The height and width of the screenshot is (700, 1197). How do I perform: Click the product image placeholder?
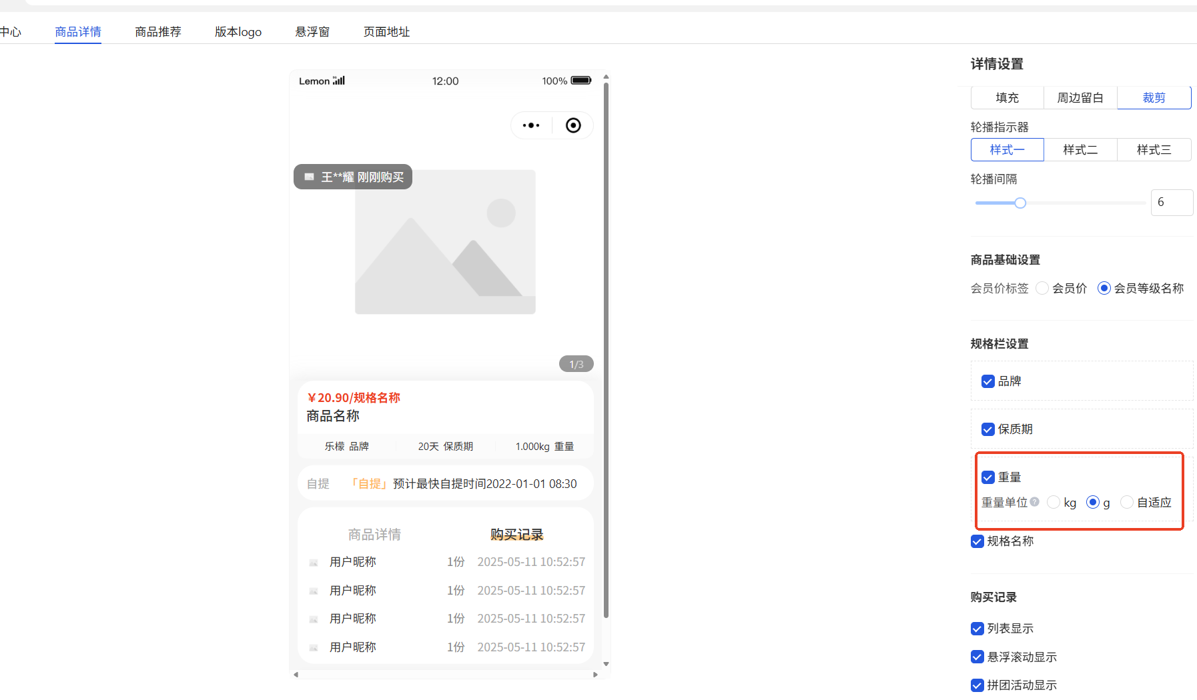pos(445,241)
